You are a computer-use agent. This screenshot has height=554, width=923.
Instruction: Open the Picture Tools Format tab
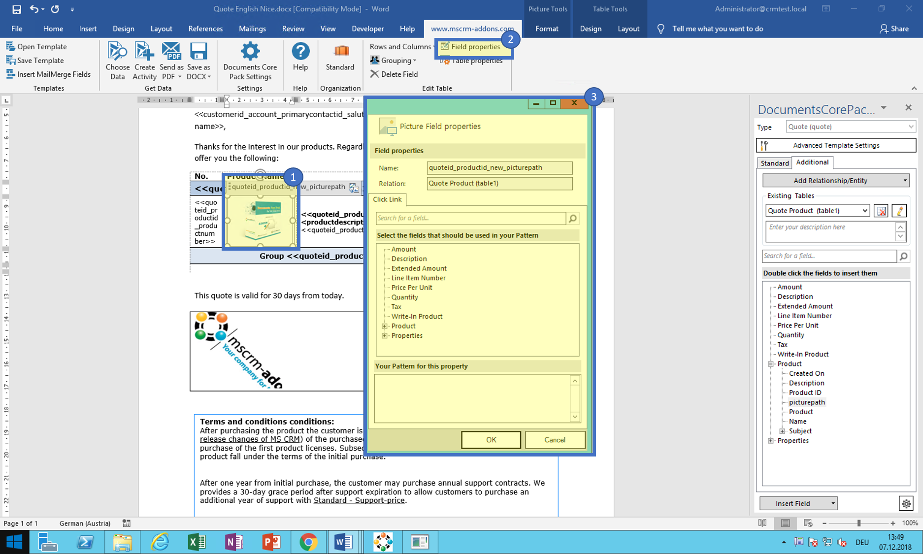tap(547, 29)
